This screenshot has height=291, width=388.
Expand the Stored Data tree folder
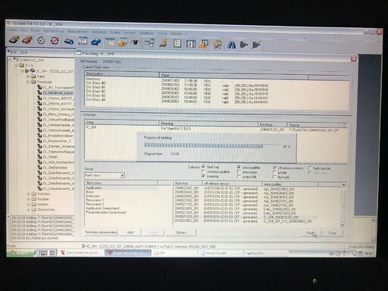click(28, 210)
